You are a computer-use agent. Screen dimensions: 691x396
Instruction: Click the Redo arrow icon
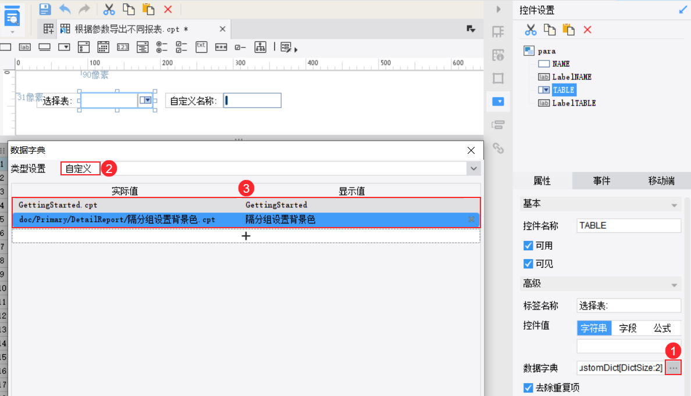pos(84,9)
